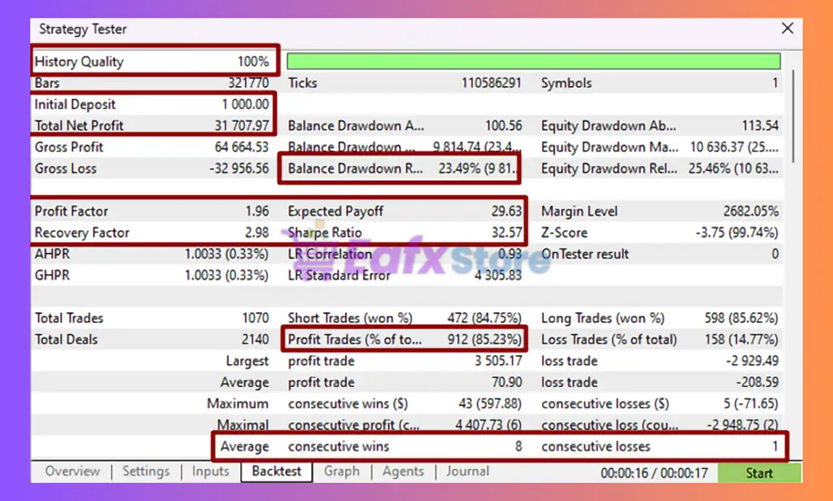Click the Sharpe Ratio value 32.57
Image resolution: width=833 pixels, height=501 pixels.
click(x=506, y=233)
